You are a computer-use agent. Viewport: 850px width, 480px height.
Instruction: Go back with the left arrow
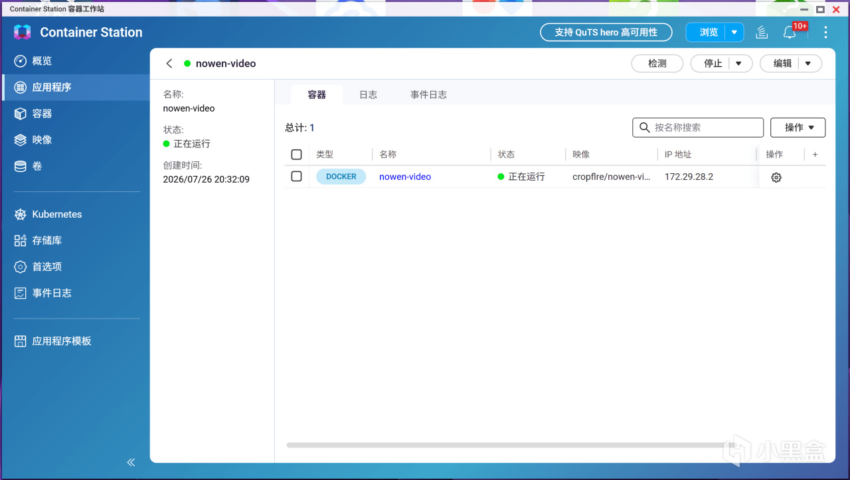click(x=169, y=64)
